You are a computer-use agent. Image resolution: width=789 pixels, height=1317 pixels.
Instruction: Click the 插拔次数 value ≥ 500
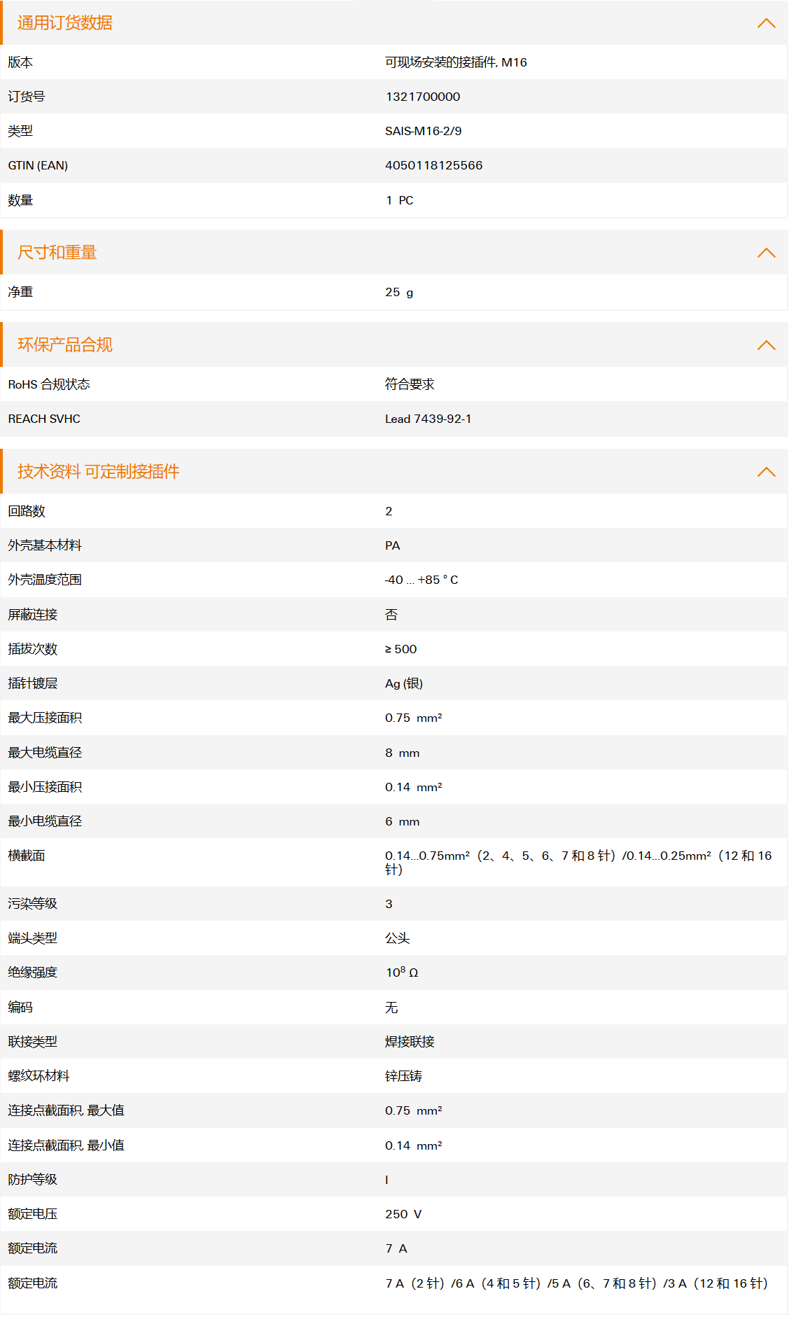pos(400,649)
